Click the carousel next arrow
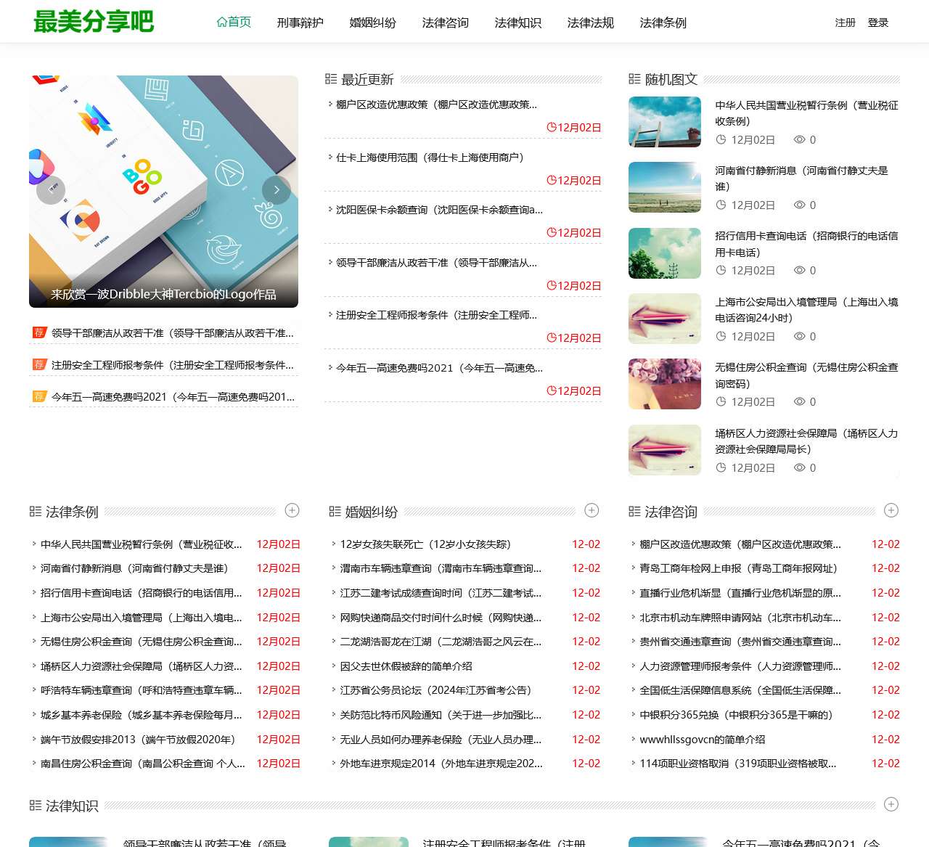This screenshot has height=847, width=929. coord(277,189)
